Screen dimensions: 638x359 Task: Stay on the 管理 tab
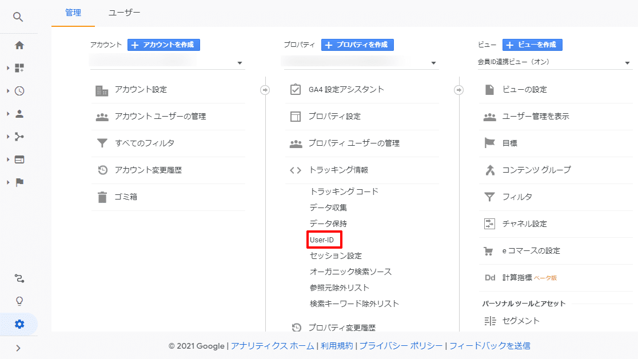[73, 11]
